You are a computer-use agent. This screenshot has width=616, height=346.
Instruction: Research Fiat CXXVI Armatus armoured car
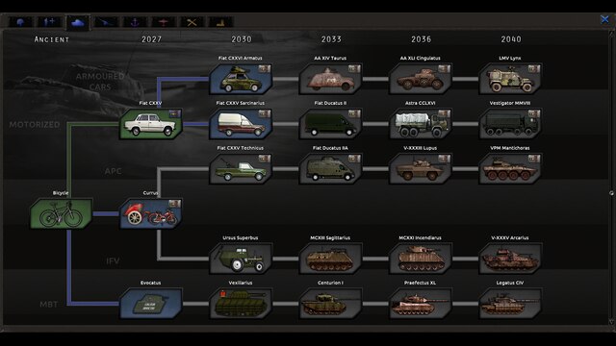point(241,79)
